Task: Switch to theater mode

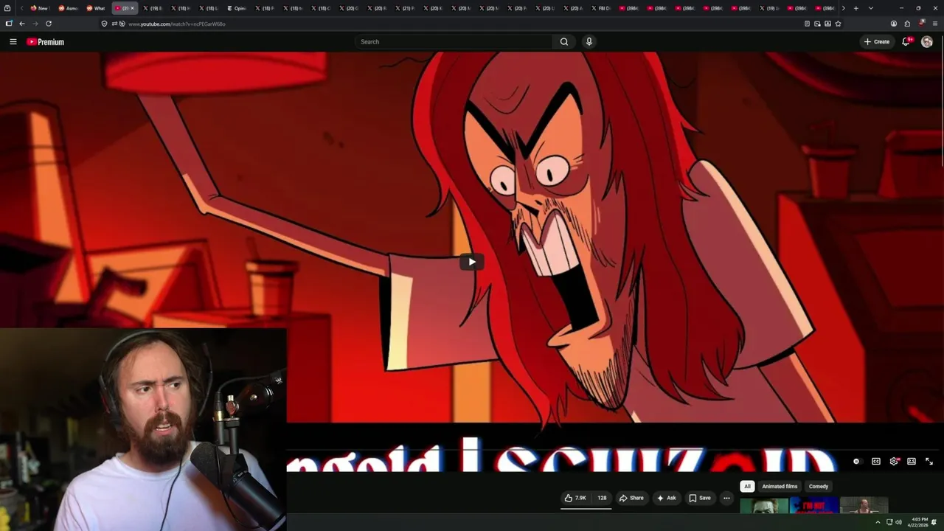Action: click(912, 462)
